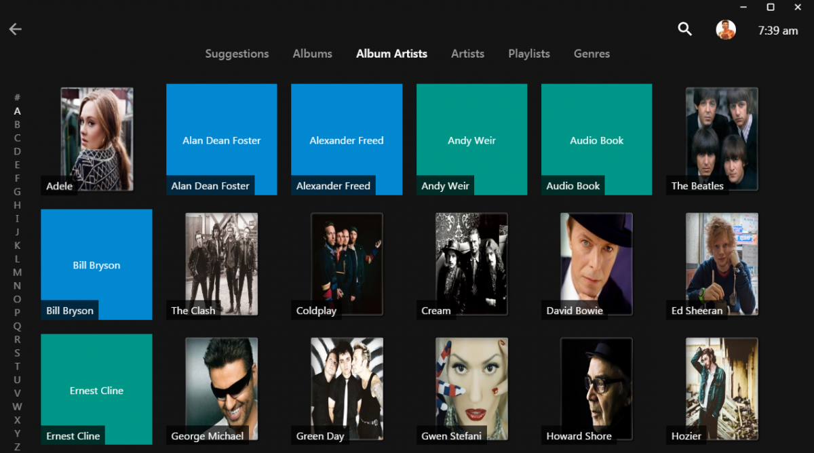Jump to letter A in index
814x453 pixels.
click(18, 111)
